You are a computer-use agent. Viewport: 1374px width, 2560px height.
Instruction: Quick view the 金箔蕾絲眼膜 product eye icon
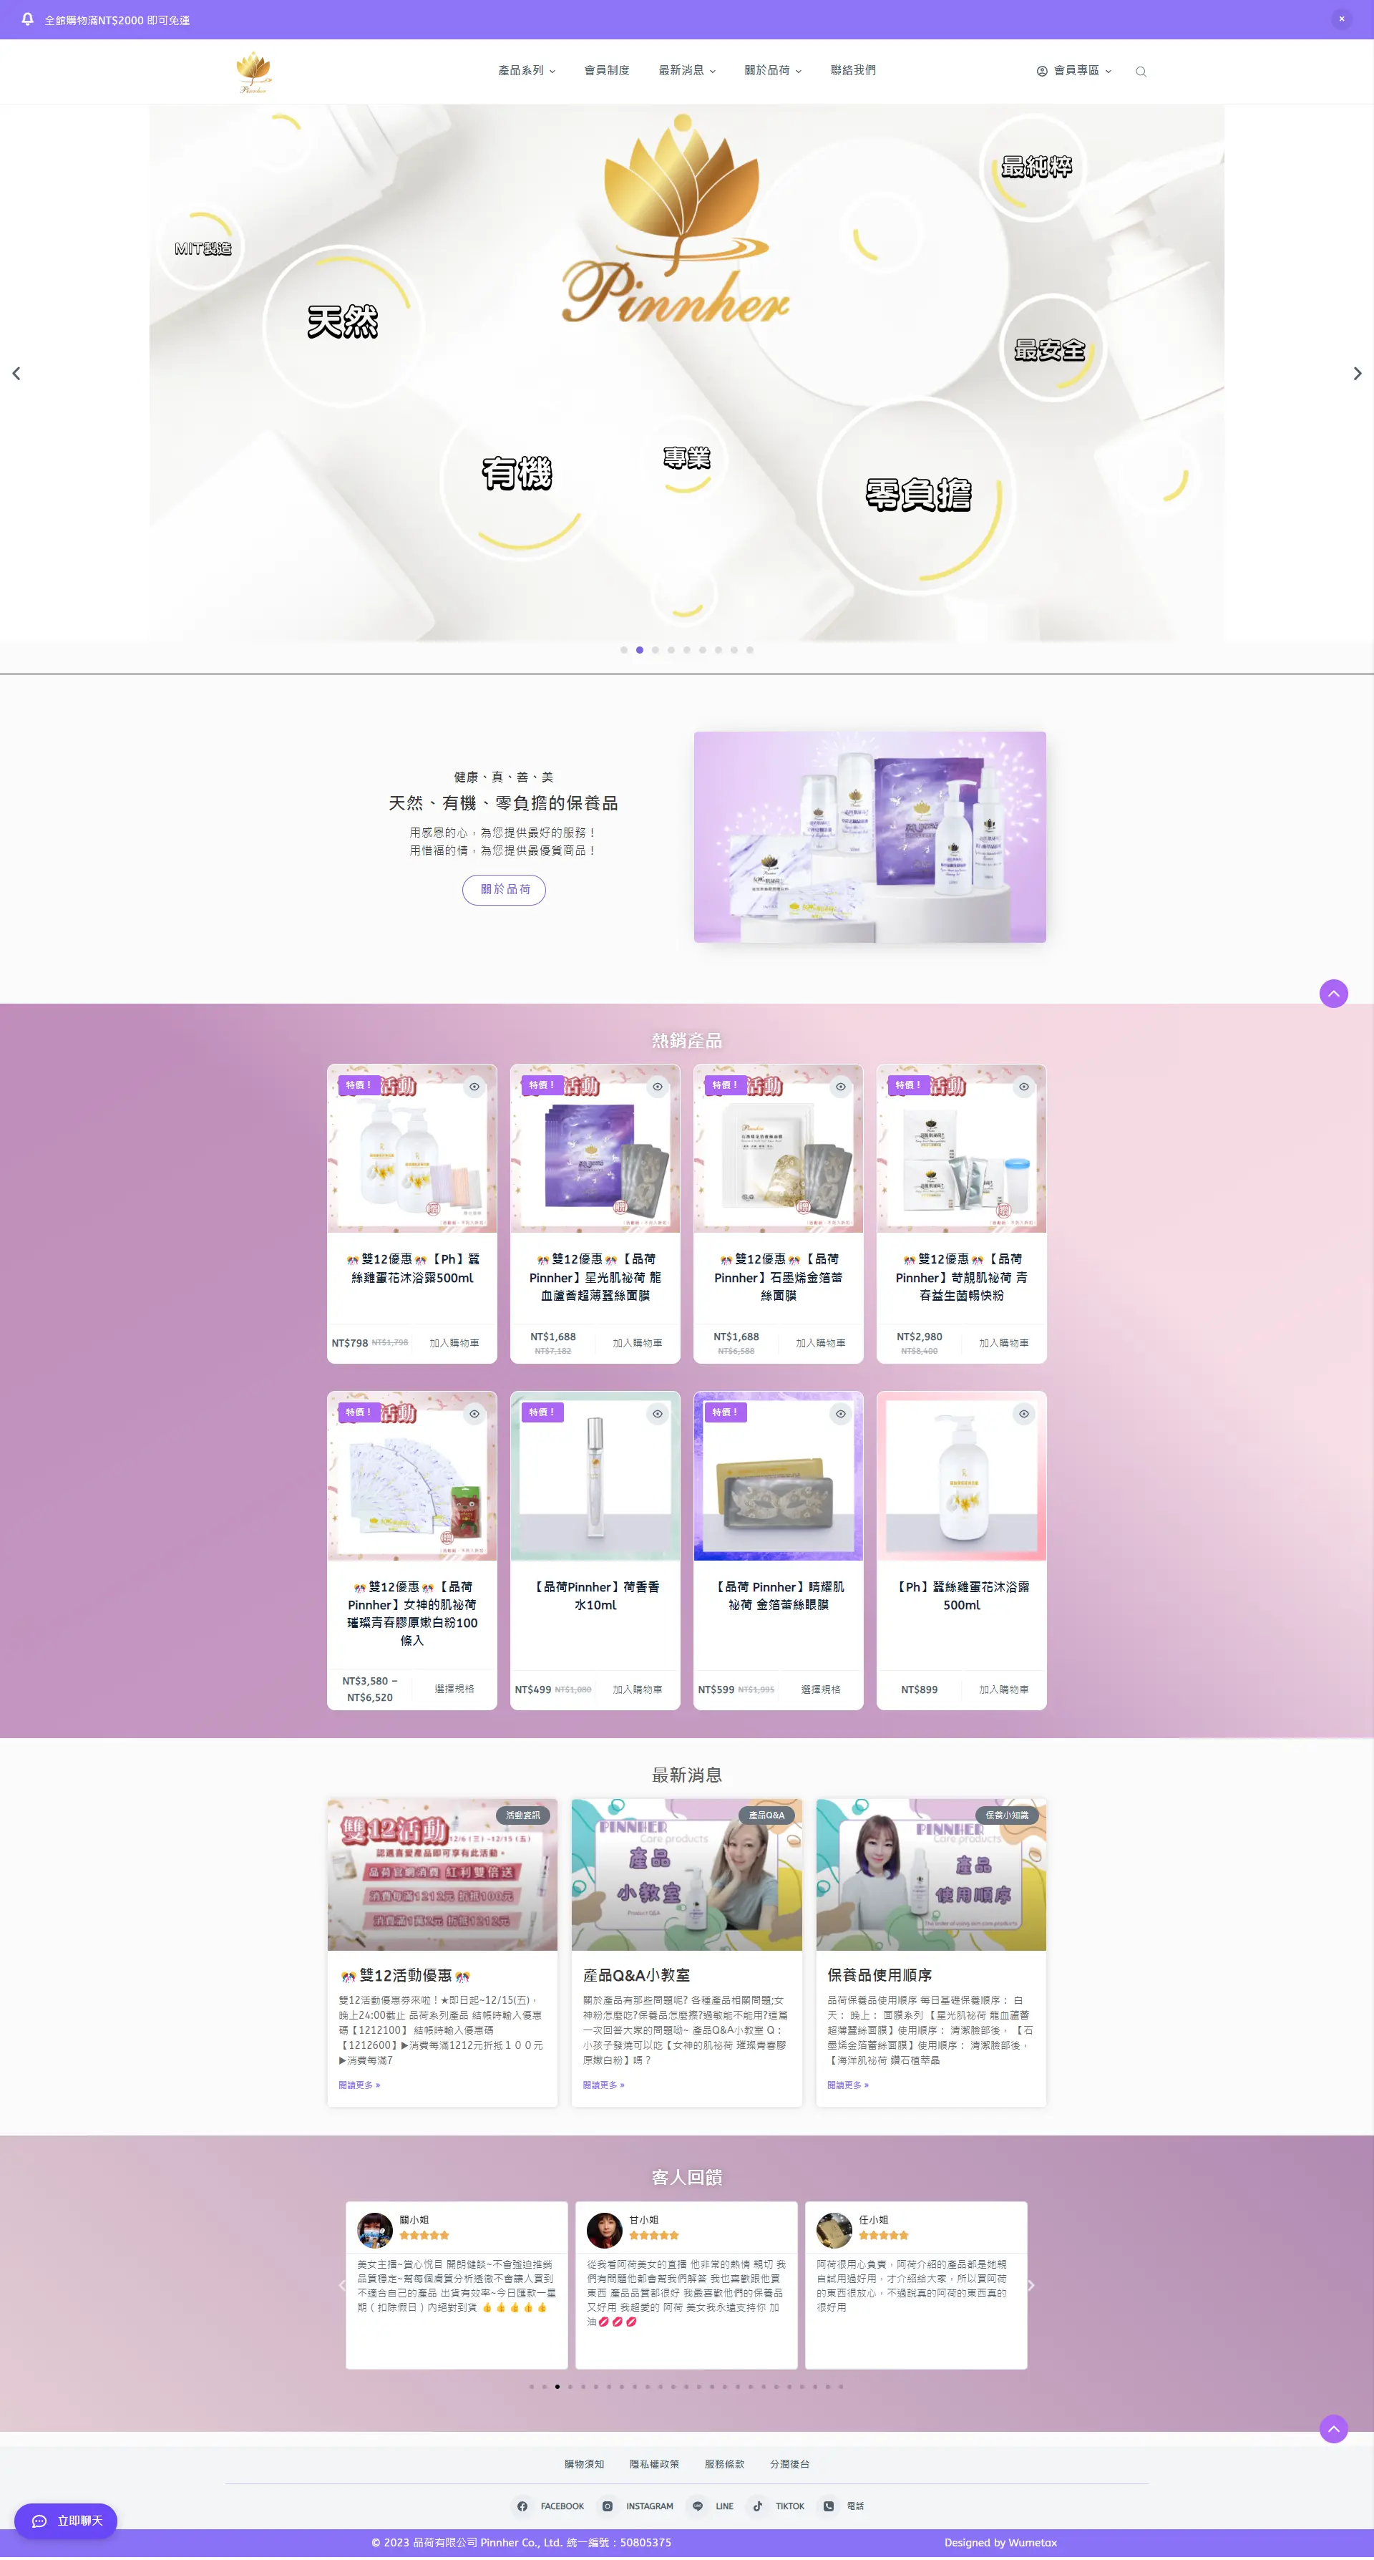point(840,1413)
